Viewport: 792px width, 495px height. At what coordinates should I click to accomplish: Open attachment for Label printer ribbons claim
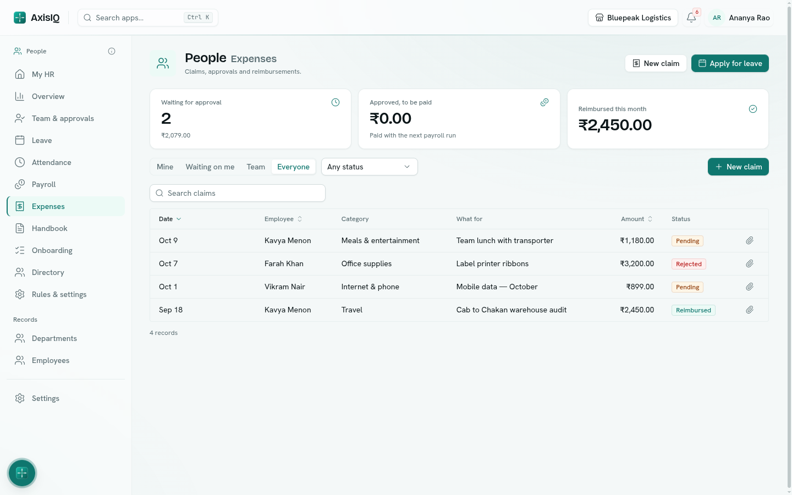750,263
